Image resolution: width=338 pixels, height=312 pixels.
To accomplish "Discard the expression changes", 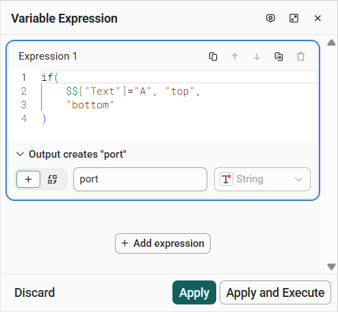I will tap(35, 293).
